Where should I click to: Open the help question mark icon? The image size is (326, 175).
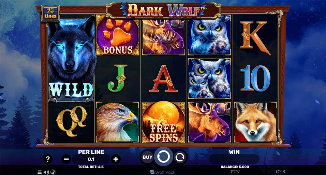48,159
